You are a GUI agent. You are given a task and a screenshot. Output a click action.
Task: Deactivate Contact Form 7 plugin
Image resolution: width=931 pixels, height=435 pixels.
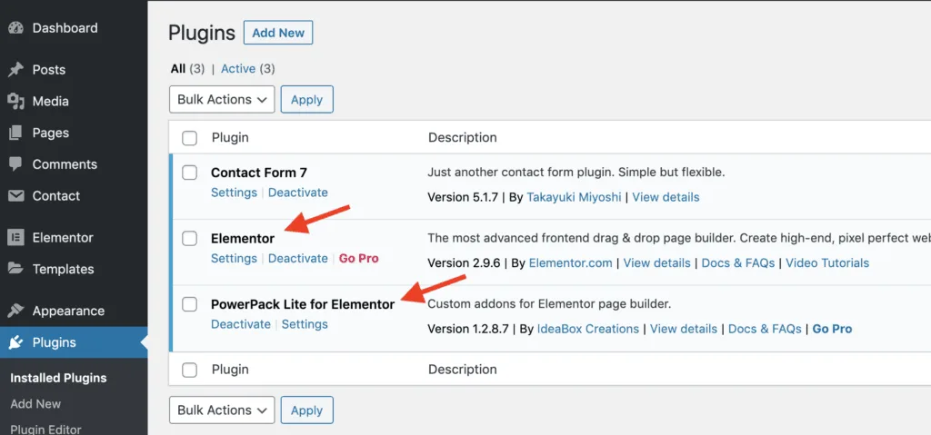(298, 193)
